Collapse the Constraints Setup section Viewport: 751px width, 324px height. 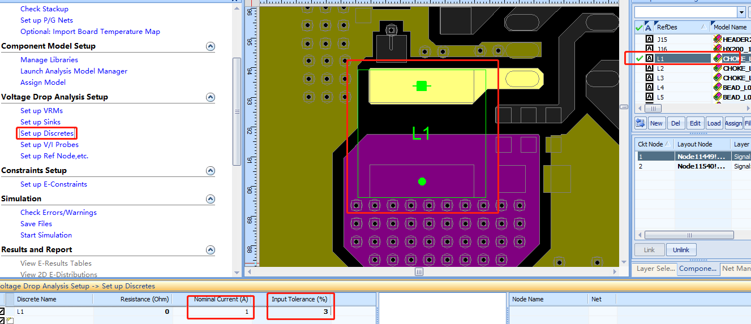click(x=211, y=171)
